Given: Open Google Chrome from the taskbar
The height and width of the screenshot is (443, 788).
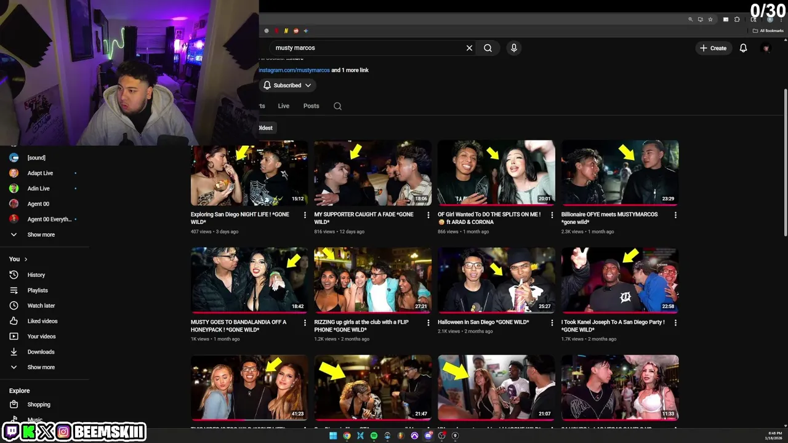Looking at the screenshot, I should pos(347,436).
